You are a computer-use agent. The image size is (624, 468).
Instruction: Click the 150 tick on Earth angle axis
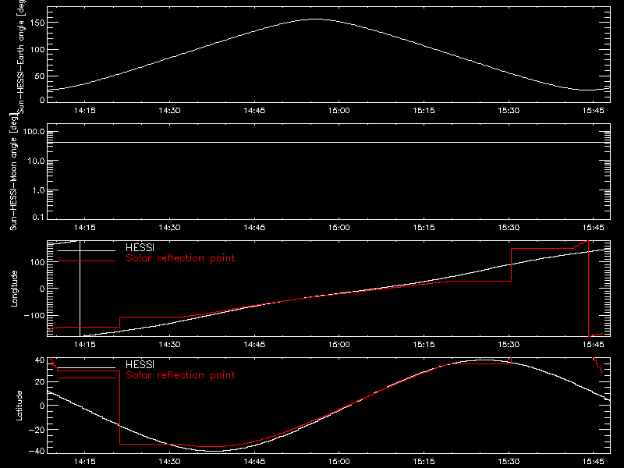(37, 23)
